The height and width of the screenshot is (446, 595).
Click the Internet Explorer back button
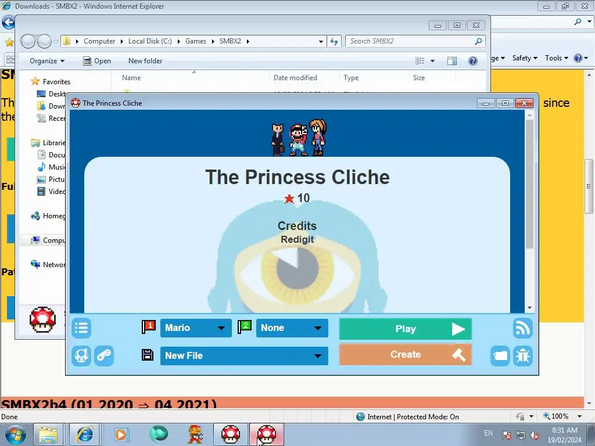tap(8, 23)
